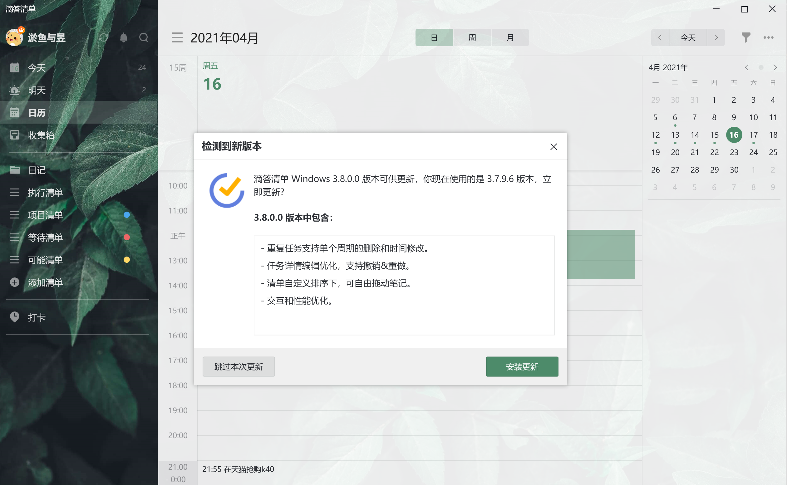This screenshot has height=485, width=787.
Task: Click the user avatar picture
Action: pyautogui.click(x=14, y=37)
